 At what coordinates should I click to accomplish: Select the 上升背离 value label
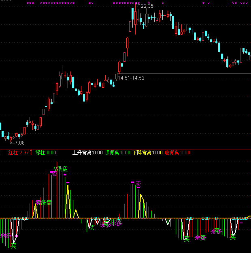coord(87,153)
